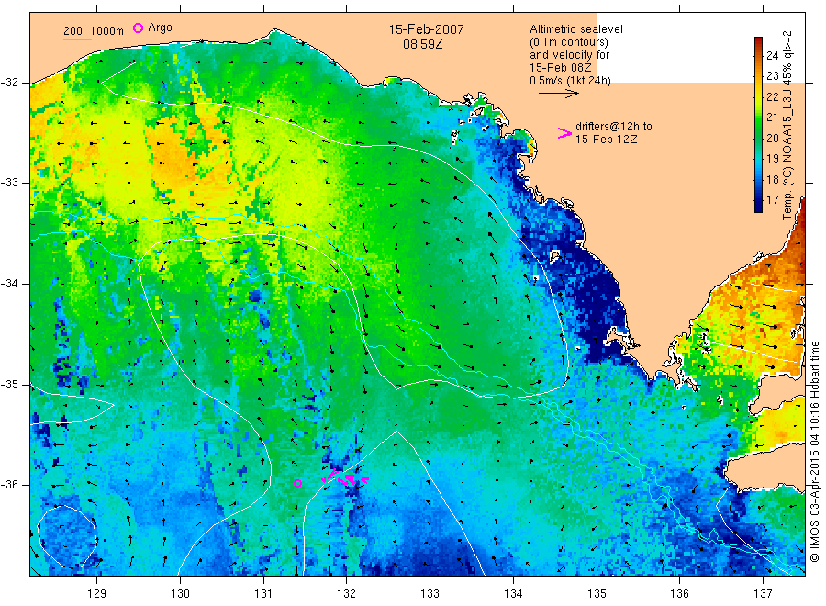Click the color bar value 23
The width and height of the screenshot is (826, 606).
(x=772, y=76)
